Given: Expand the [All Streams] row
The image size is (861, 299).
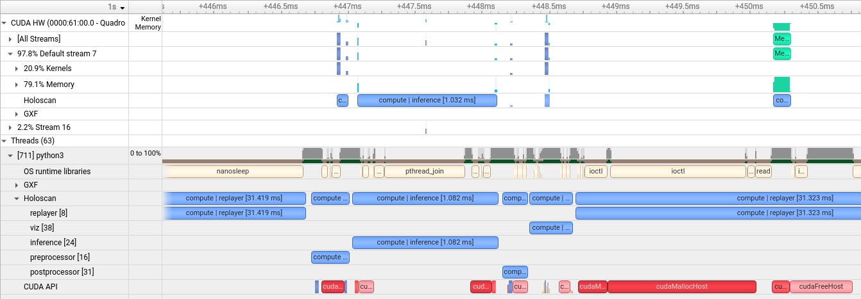Looking at the screenshot, I should (10, 39).
